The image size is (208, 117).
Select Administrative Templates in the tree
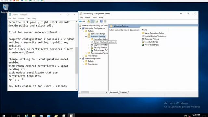(99, 53)
